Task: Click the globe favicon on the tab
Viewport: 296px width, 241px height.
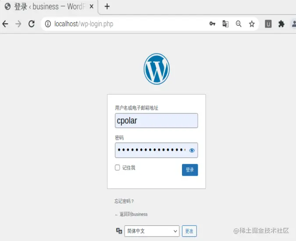Action: click(x=8, y=7)
